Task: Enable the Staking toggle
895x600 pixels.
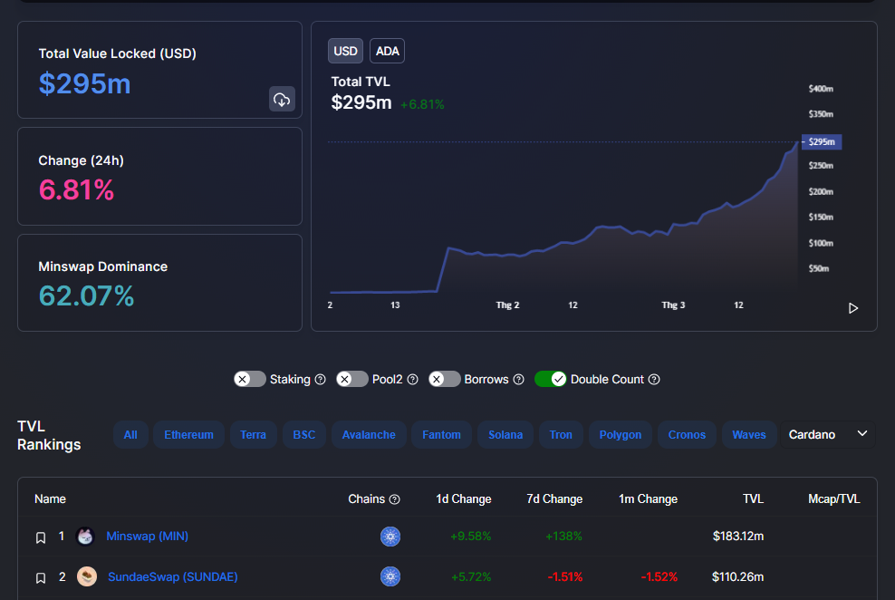Action: [x=249, y=379]
